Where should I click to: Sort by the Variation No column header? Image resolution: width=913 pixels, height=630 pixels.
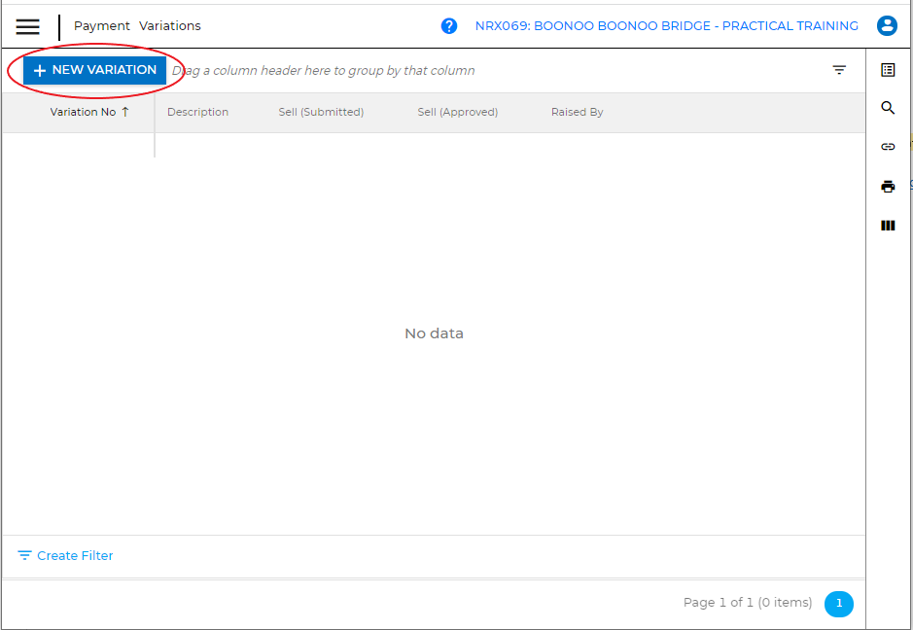coord(83,112)
